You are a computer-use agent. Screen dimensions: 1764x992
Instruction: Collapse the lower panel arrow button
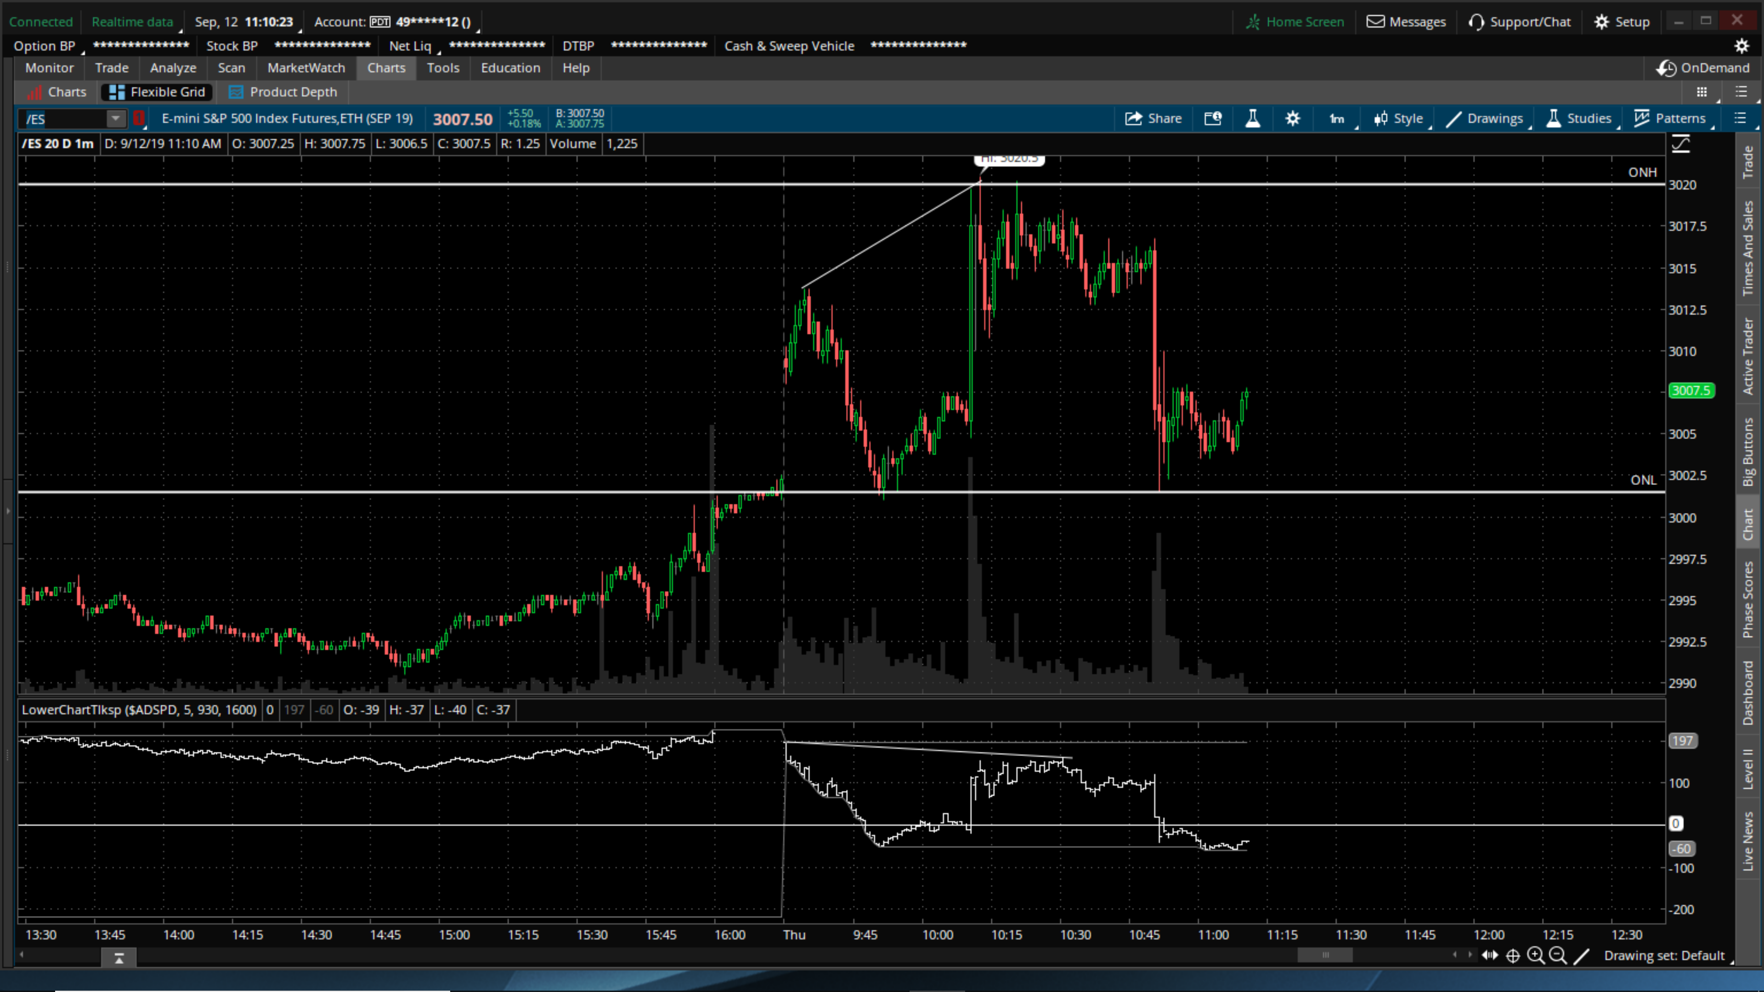119,958
